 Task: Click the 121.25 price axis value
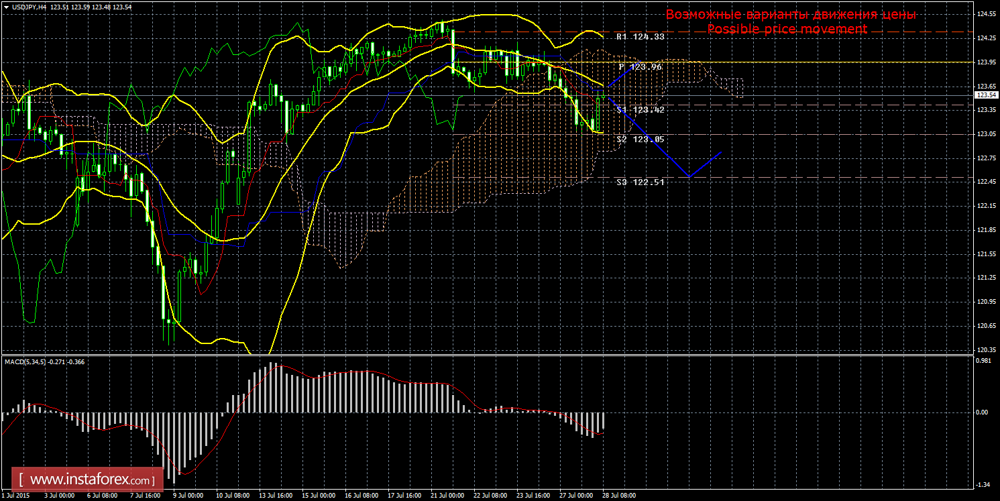coord(985,278)
